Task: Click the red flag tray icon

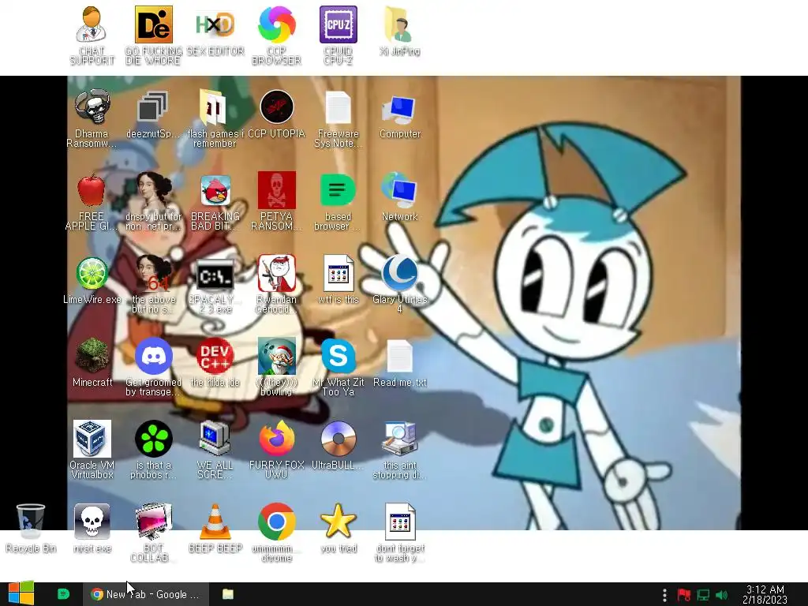Action: (684, 595)
